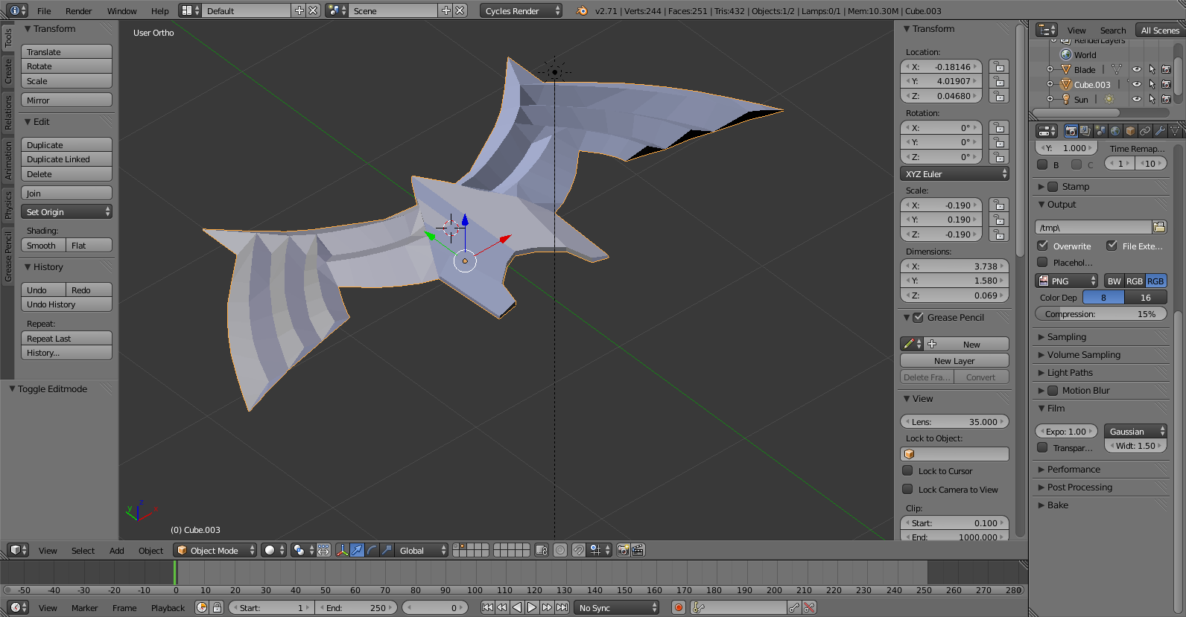Open the Global transform orientation dropdown
This screenshot has height=617, width=1186.
[421, 550]
